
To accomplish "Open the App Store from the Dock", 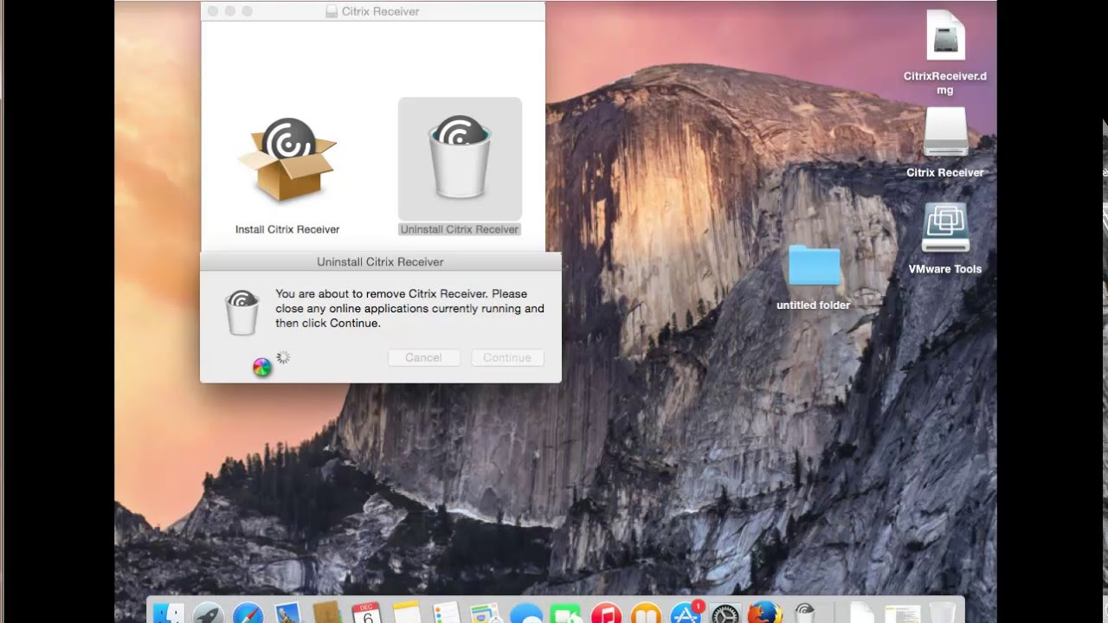I will coord(686,613).
